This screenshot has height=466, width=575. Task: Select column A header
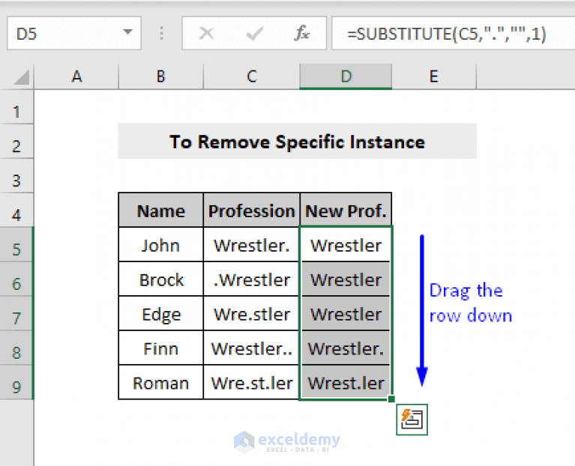point(76,76)
